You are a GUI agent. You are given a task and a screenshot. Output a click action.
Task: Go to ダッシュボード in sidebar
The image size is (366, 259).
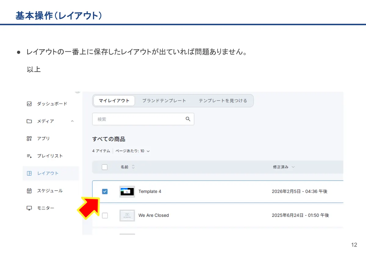(x=52, y=104)
